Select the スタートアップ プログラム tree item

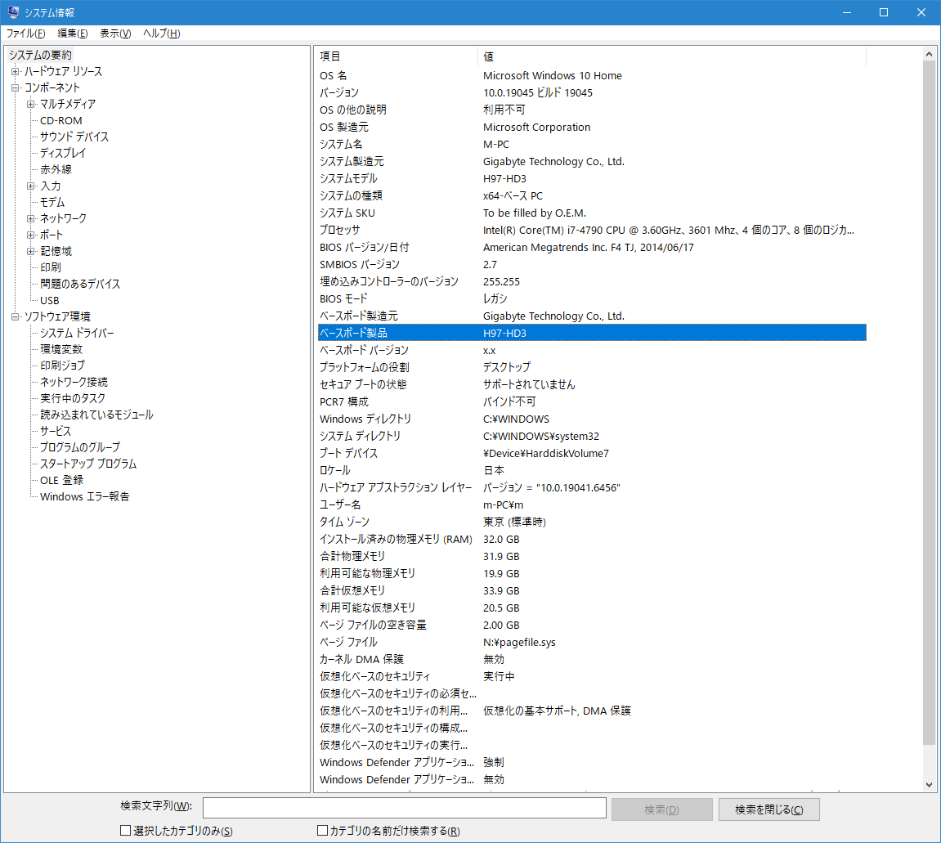(x=88, y=464)
